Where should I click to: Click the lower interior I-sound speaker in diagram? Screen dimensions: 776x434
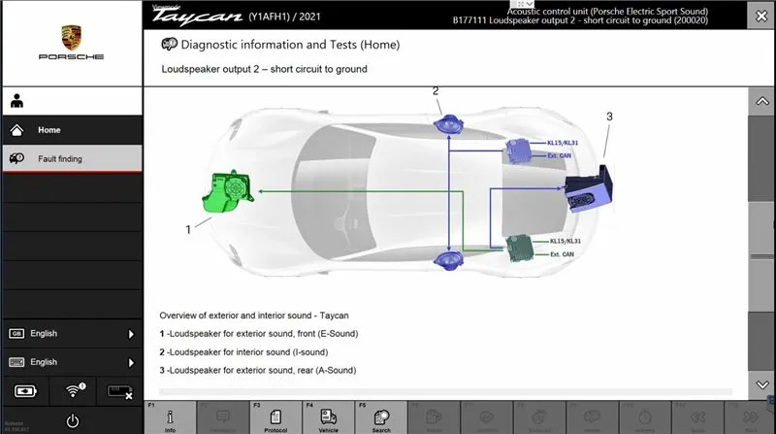448,260
